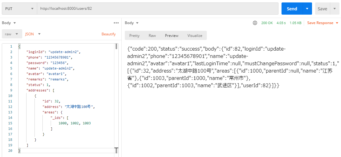Open the three-dot request body options
Viewport: 341px width, 157px height.
116,23
